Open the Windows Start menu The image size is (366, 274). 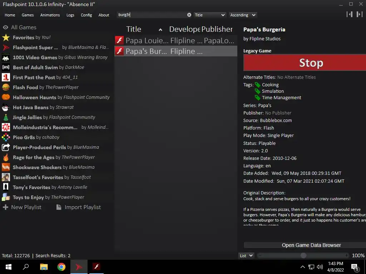(9, 267)
